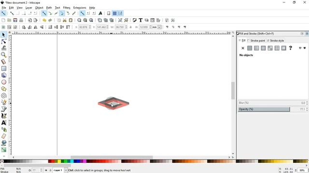Select the Selector arrow tool
This screenshot has height=173, width=309.
[x=3, y=35]
